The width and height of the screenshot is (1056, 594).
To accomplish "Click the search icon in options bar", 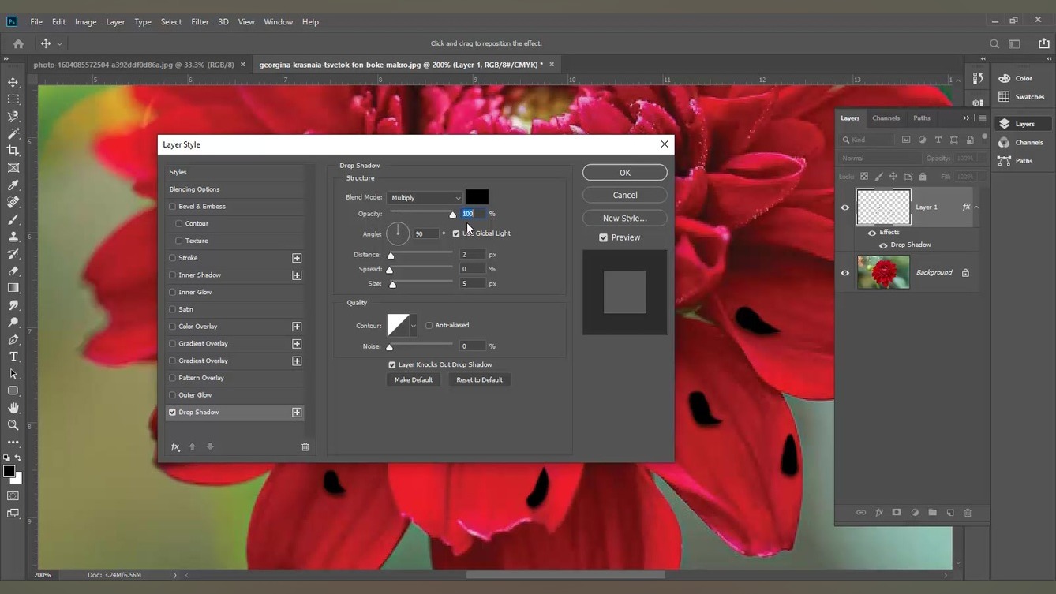I will coord(994,44).
